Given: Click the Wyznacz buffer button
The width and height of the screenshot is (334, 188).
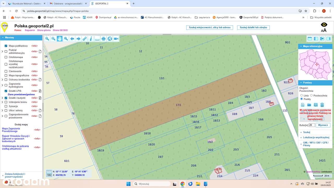Looking at the screenshot, I should click(x=323, y=125).
